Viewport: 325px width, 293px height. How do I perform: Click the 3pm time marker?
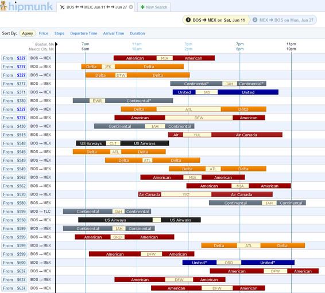[x=188, y=44]
